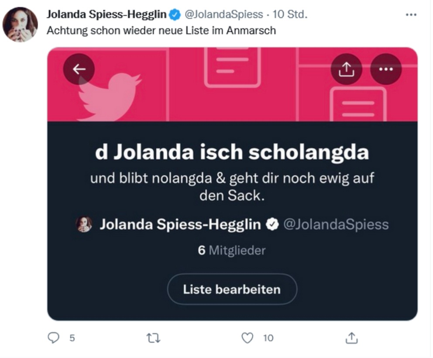Click the author name Jolanda Spiess-Hegglin in the tweet header

(x=107, y=14)
